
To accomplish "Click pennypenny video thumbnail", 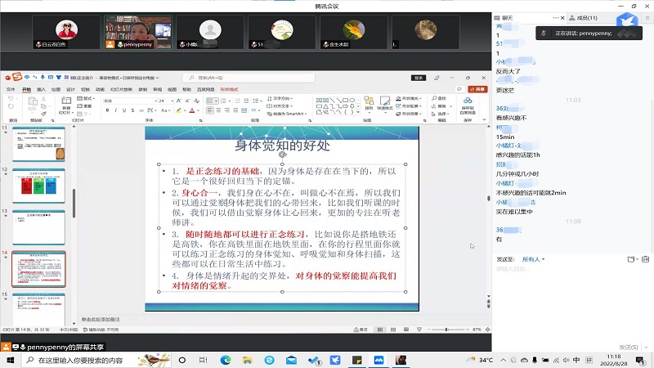I will click(138, 33).
